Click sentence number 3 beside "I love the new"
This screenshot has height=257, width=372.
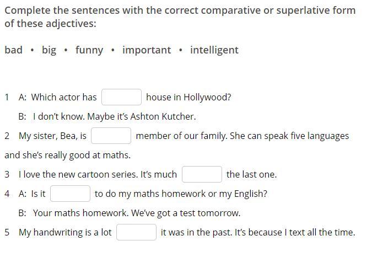point(7,174)
